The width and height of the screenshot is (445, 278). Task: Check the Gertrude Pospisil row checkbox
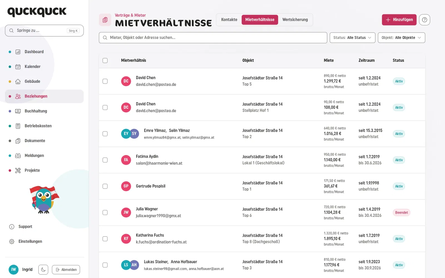(x=105, y=186)
